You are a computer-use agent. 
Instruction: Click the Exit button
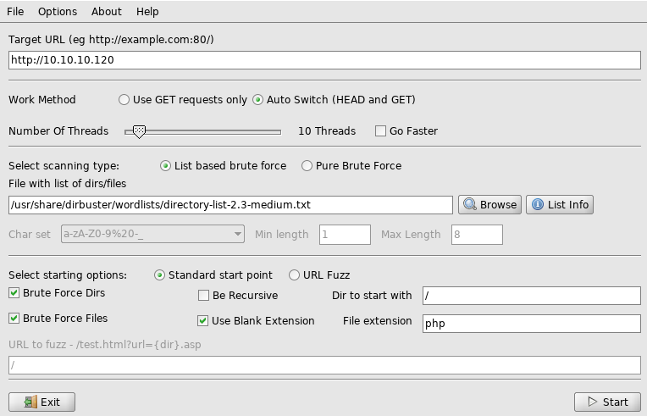[x=41, y=402]
